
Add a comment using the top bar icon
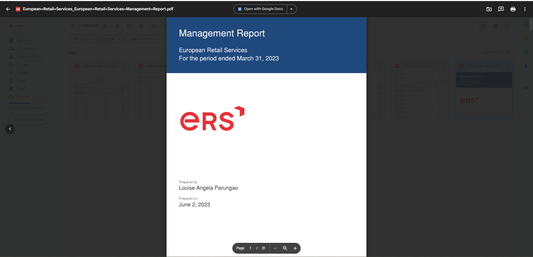(x=501, y=9)
